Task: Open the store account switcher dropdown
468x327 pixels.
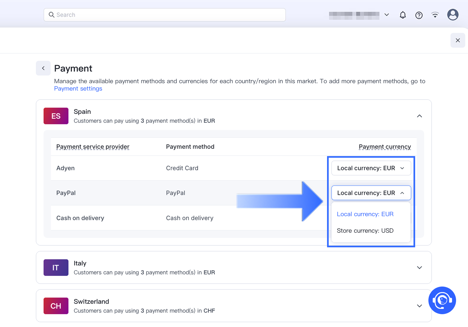Action: click(359, 15)
